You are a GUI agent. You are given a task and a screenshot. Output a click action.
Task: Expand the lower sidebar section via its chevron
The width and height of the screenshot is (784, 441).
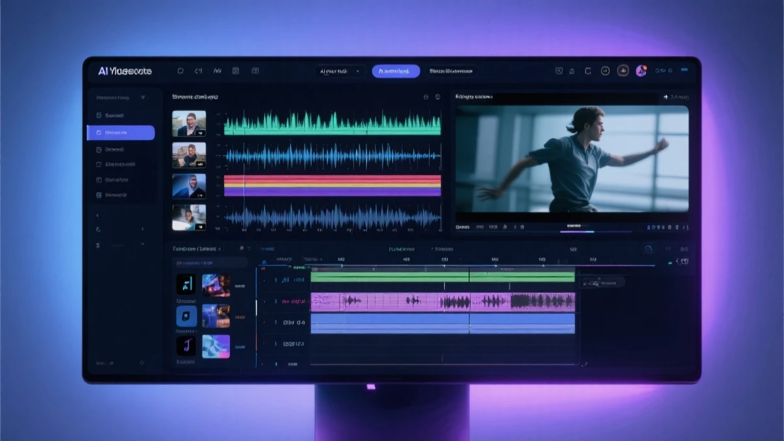(142, 244)
